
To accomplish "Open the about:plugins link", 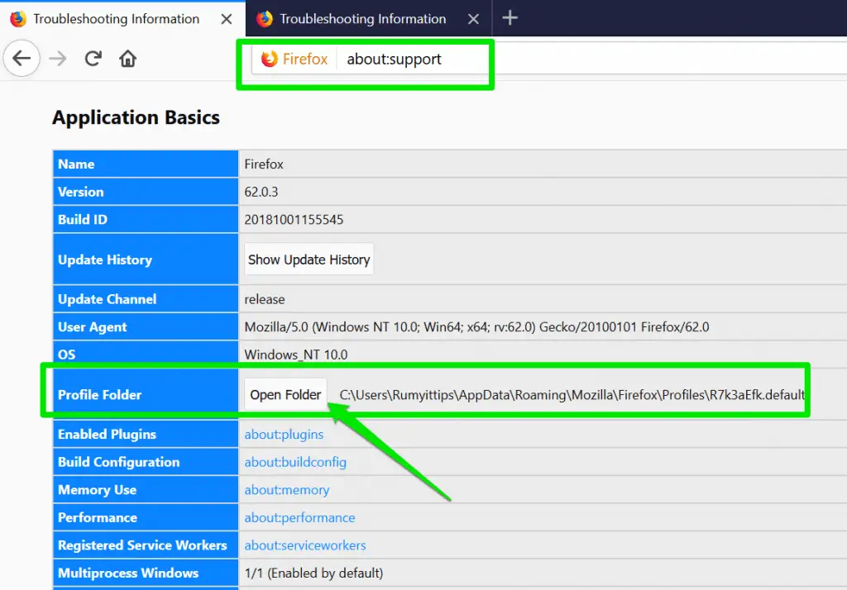I will click(x=284, y=435).
